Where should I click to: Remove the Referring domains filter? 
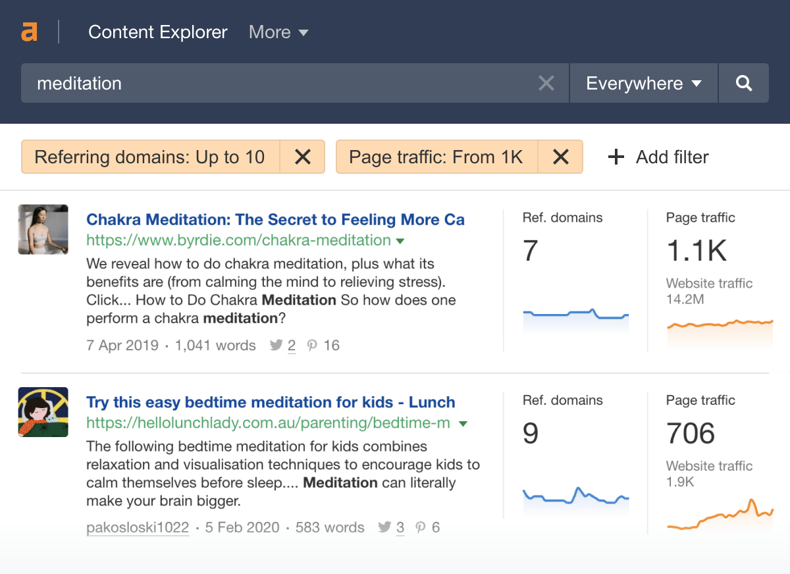pyautogui.click(x=302, y=157)
